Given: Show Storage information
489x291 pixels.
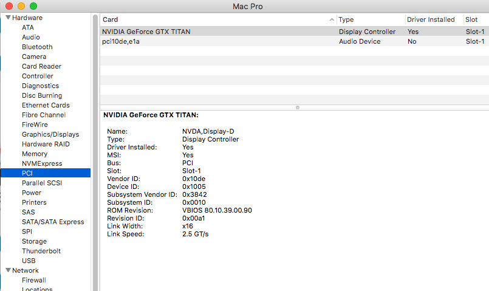Looking at the screenshot, I should point(34,241).
